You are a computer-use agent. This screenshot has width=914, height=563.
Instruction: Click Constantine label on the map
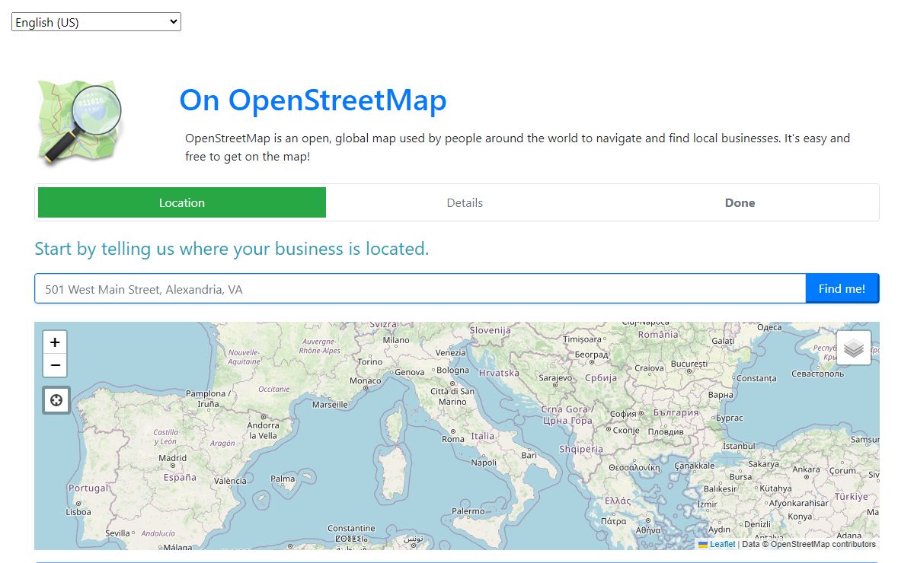(351, 528)
